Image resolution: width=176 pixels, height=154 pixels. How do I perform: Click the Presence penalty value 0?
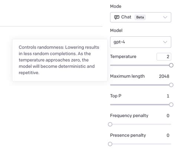click(168, 135)
